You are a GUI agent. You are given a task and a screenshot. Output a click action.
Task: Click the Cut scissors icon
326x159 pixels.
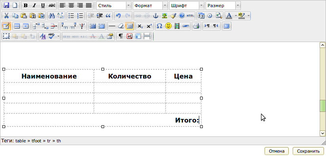point(6,16)
